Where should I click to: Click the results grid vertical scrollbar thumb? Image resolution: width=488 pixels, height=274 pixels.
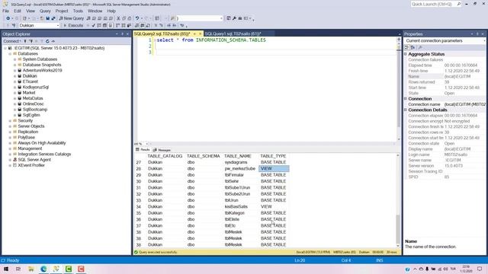click(x=398, y=228)
